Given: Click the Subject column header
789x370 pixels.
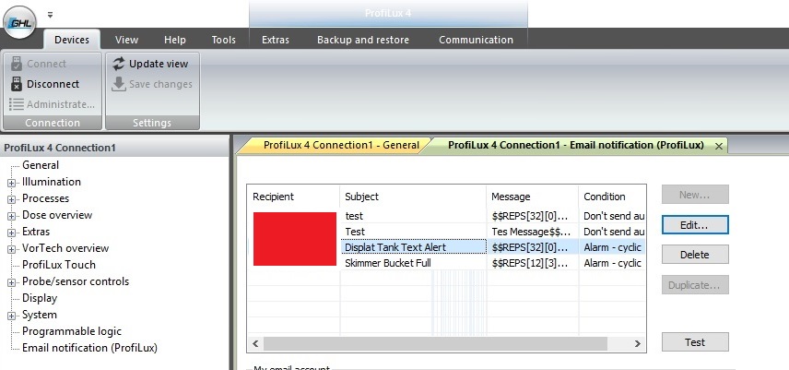Looking at the screenshot, I should 413,197.
